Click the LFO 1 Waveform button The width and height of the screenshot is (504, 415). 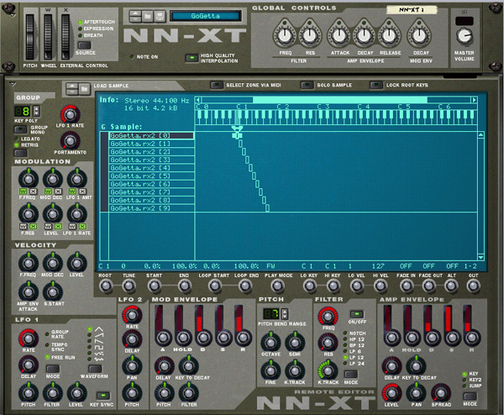coord(95,369)
